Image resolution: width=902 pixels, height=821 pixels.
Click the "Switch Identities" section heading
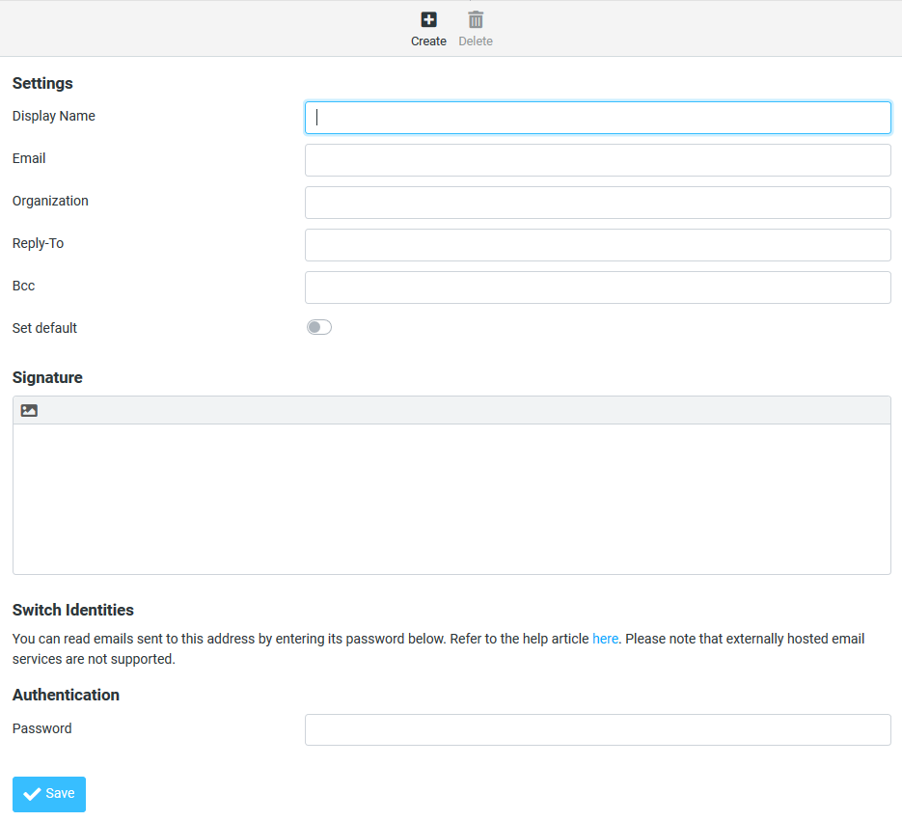(73, 610)
